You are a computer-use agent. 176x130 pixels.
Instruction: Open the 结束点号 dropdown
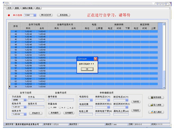click(25, 114)
